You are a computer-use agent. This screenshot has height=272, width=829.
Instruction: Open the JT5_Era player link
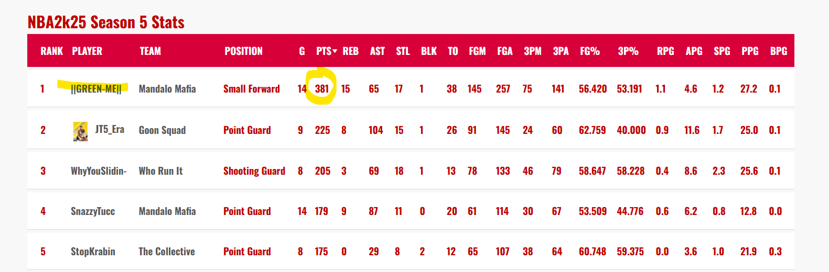(x=110, y=129)
